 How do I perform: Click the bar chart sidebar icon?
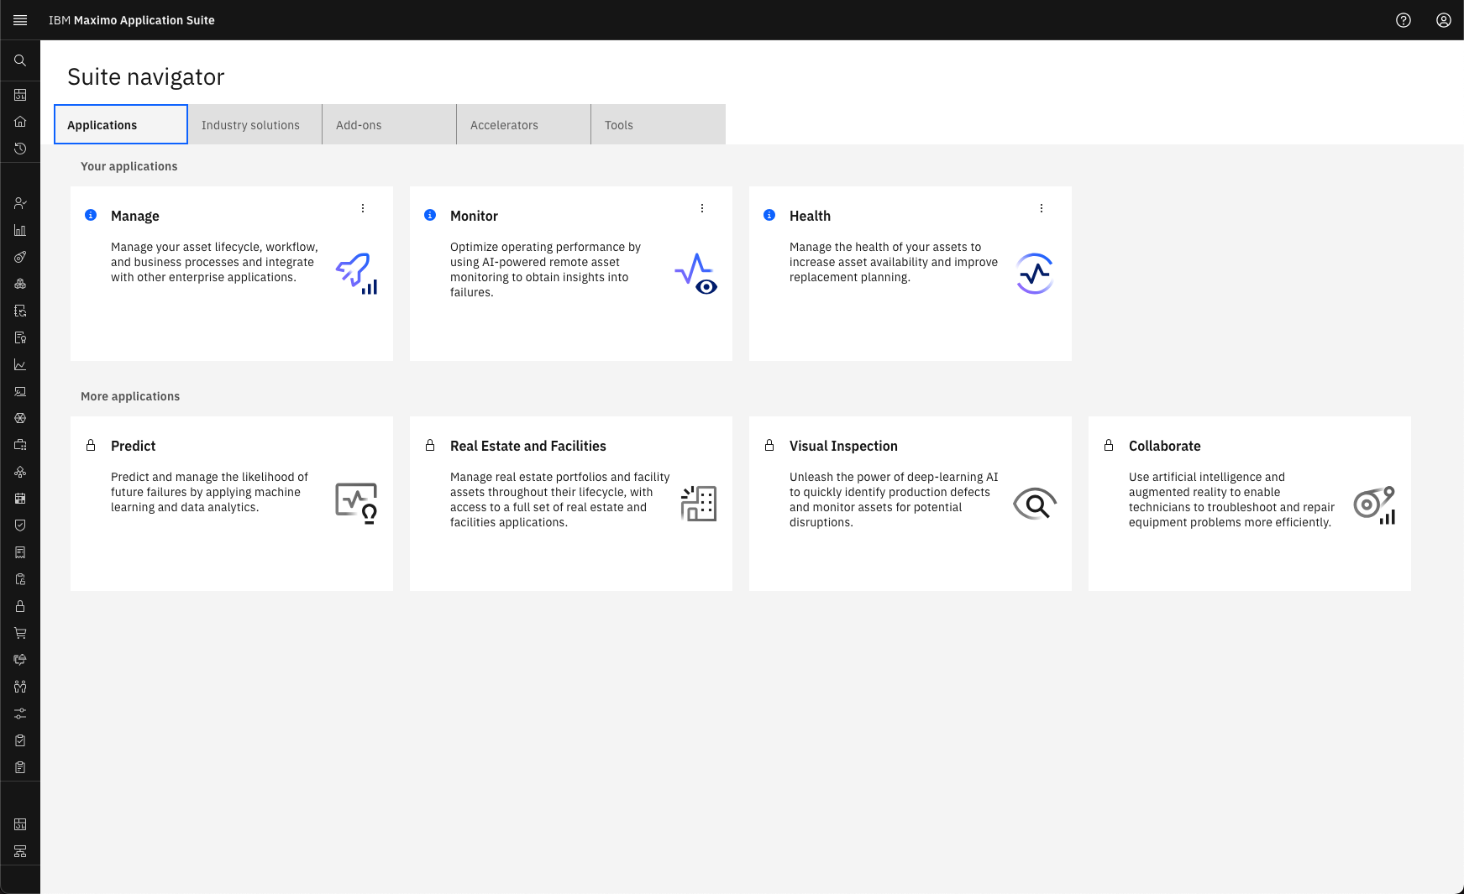(20, 230)
